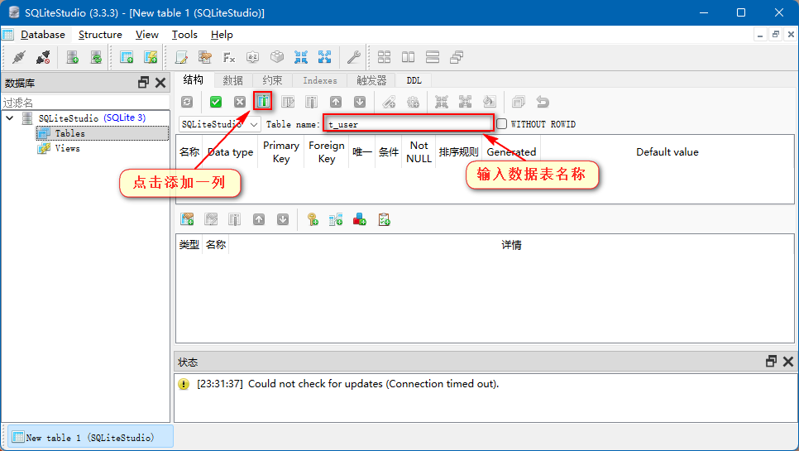Screen dimensions: 799x451
Task: Switch to the 数据 tab
Action: pos(233,80)
